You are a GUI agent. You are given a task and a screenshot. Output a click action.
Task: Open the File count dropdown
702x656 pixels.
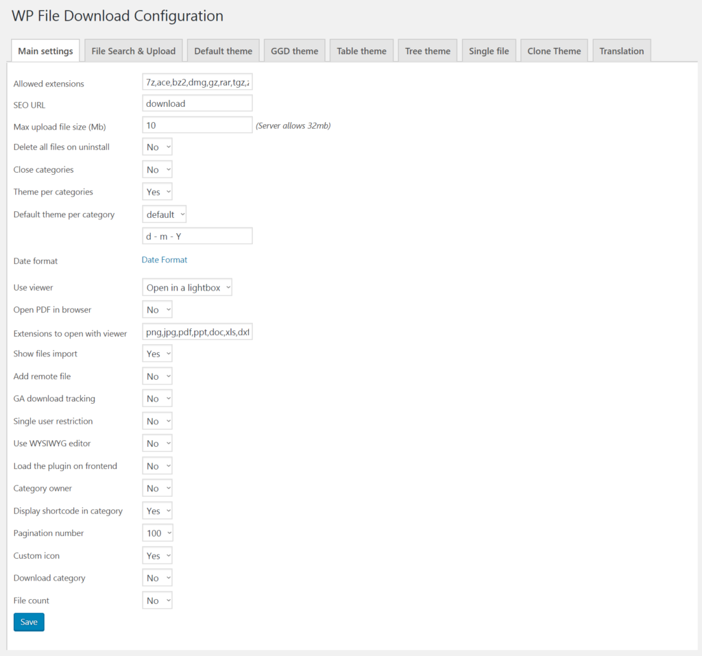coord(157,600)
